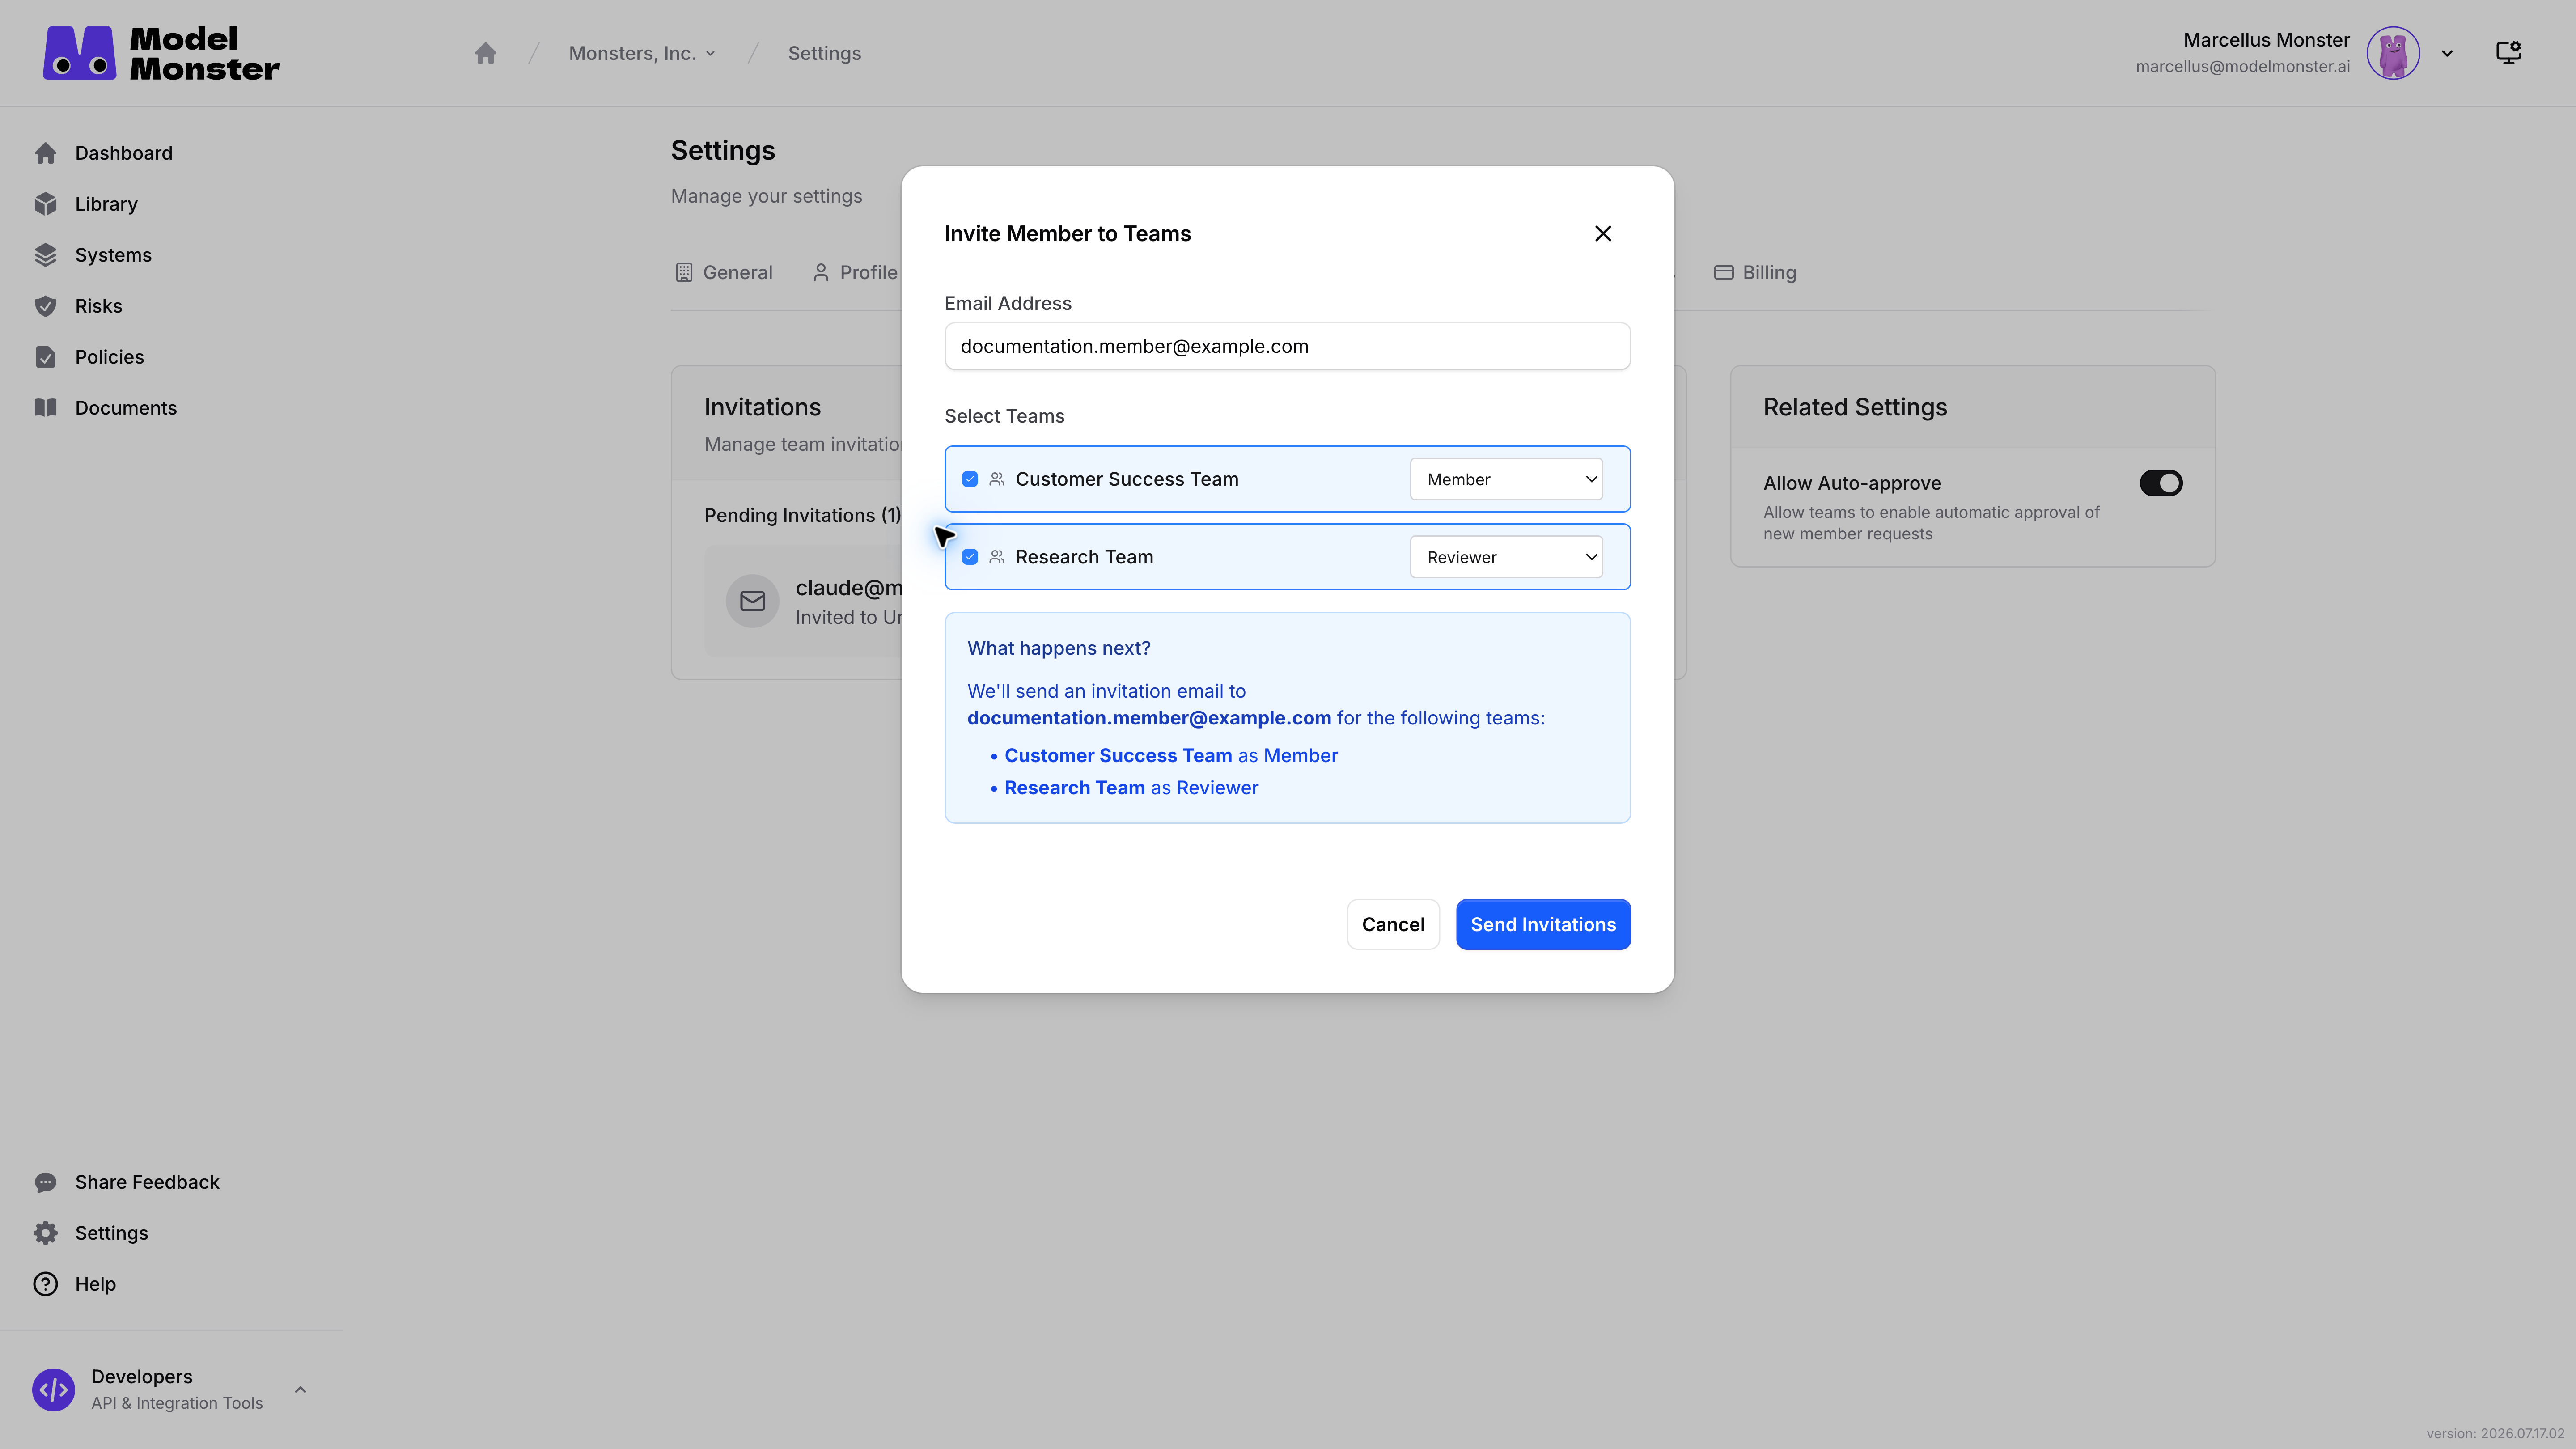Click the Share Feedback chat icon
Viewport: 2576px width, 1449px height.
click(46, 1182)
